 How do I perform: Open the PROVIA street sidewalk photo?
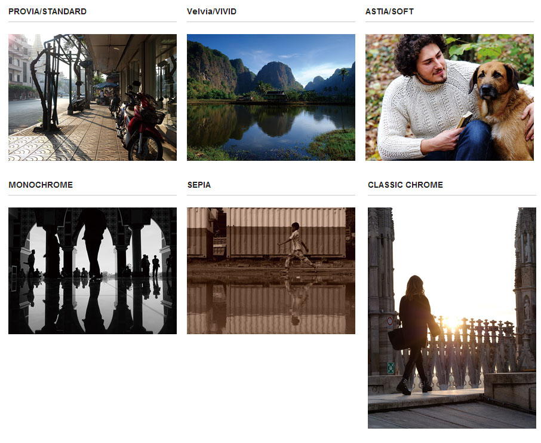coord(93,97)
